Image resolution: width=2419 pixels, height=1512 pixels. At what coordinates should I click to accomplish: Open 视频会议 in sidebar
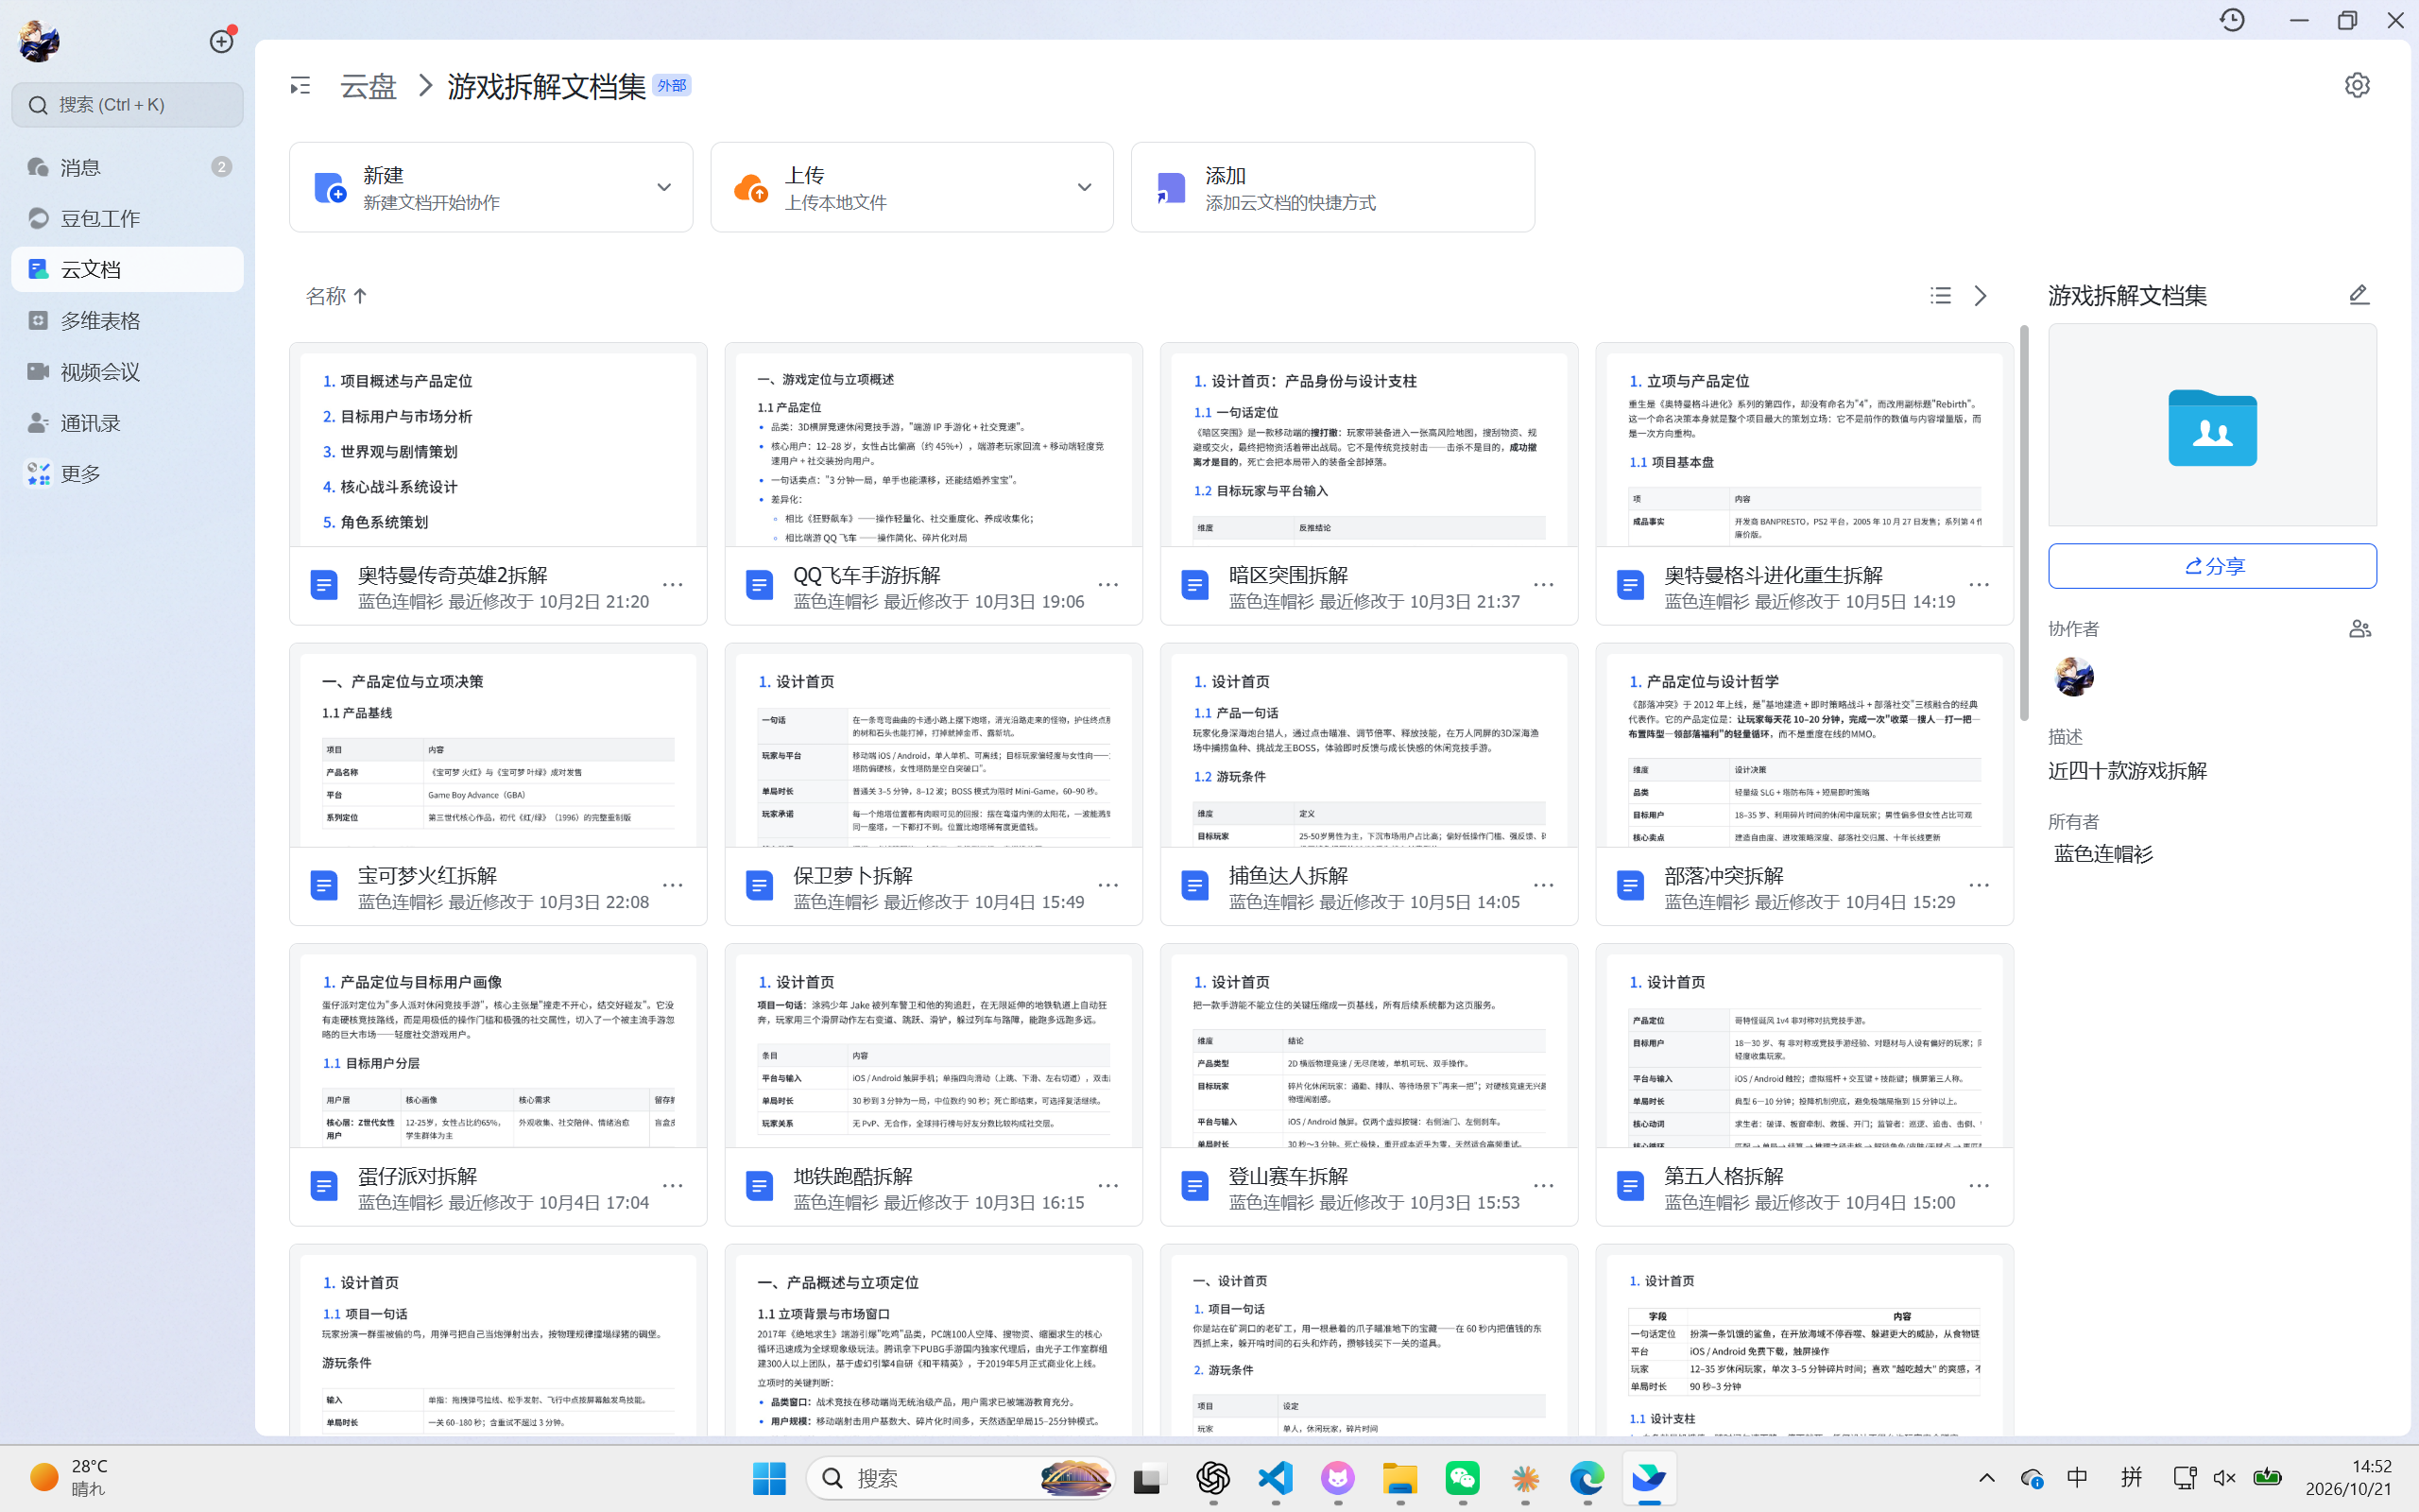(x=127, y=372)
